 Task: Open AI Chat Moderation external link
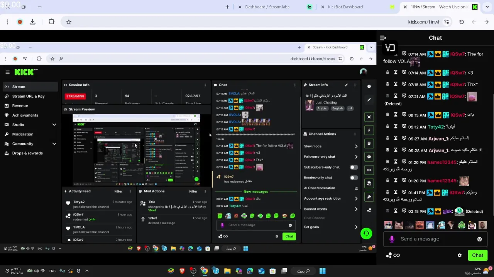[356, 188]
